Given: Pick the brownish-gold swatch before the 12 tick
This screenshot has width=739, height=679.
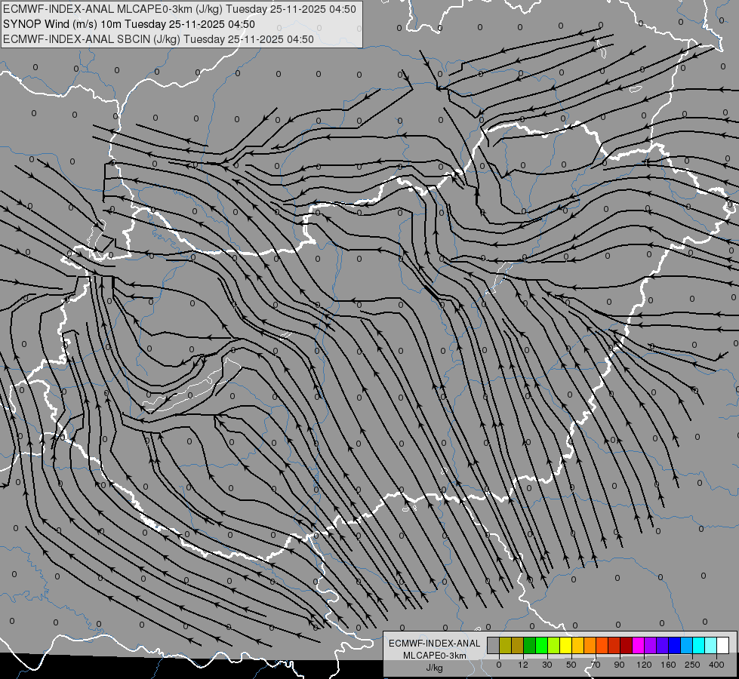Looking at the screenshot, I should pyautogui.click(x=518, y=645).
